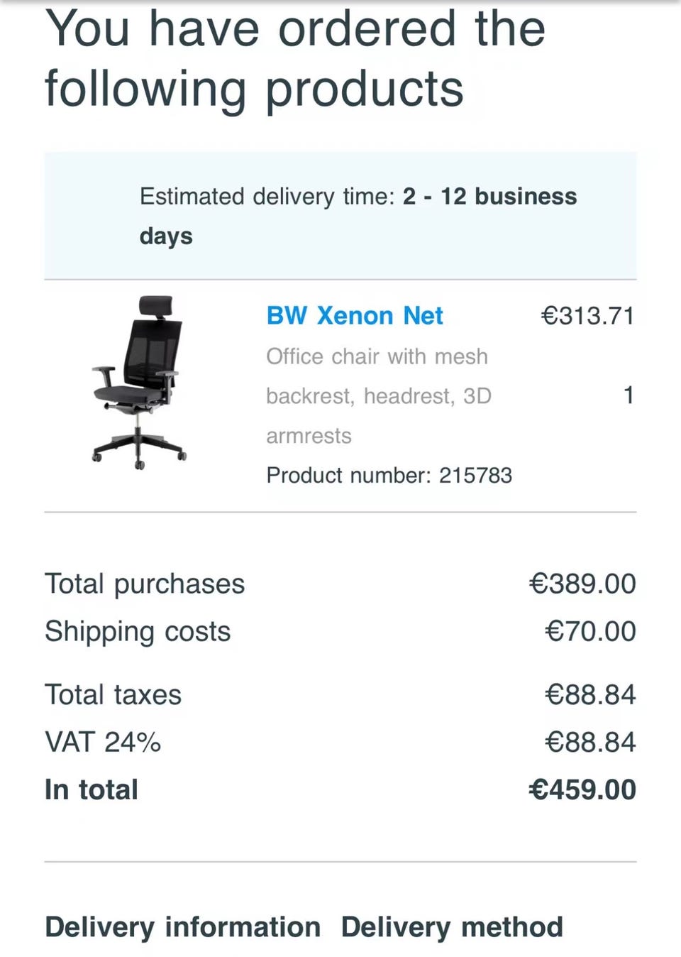The image size is (681, 957).
Task: Click the Total purchases label
Action: (145, 584)
